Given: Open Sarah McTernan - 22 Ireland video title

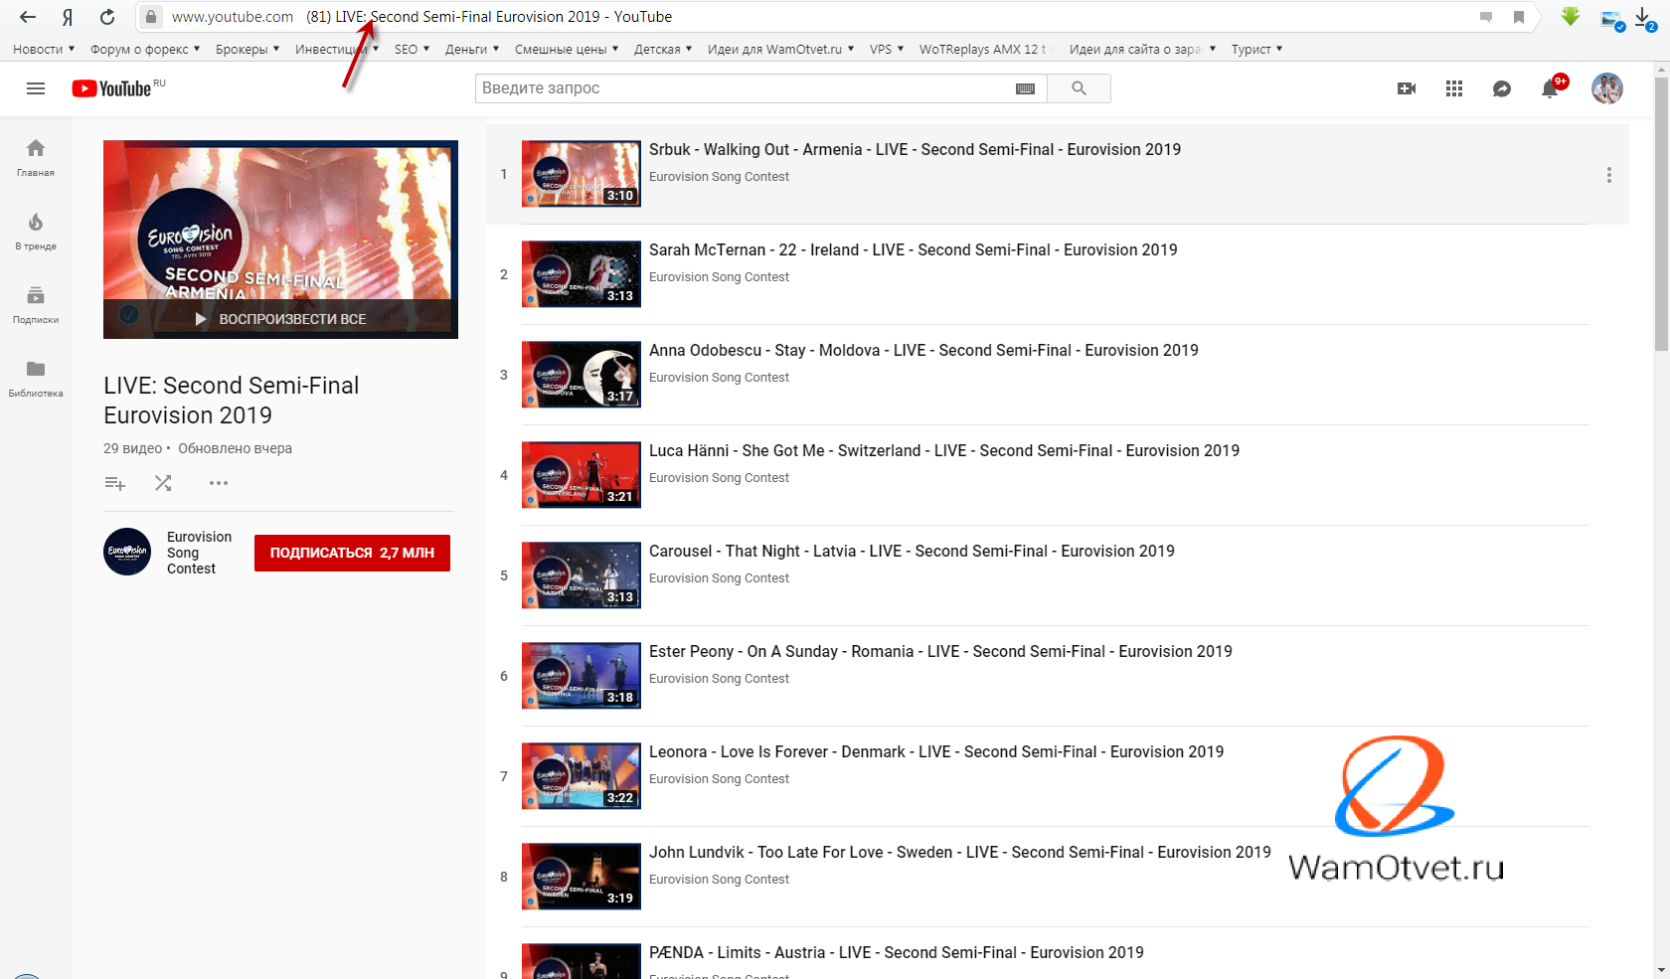Looking at the screenshot, I should 913,249.
